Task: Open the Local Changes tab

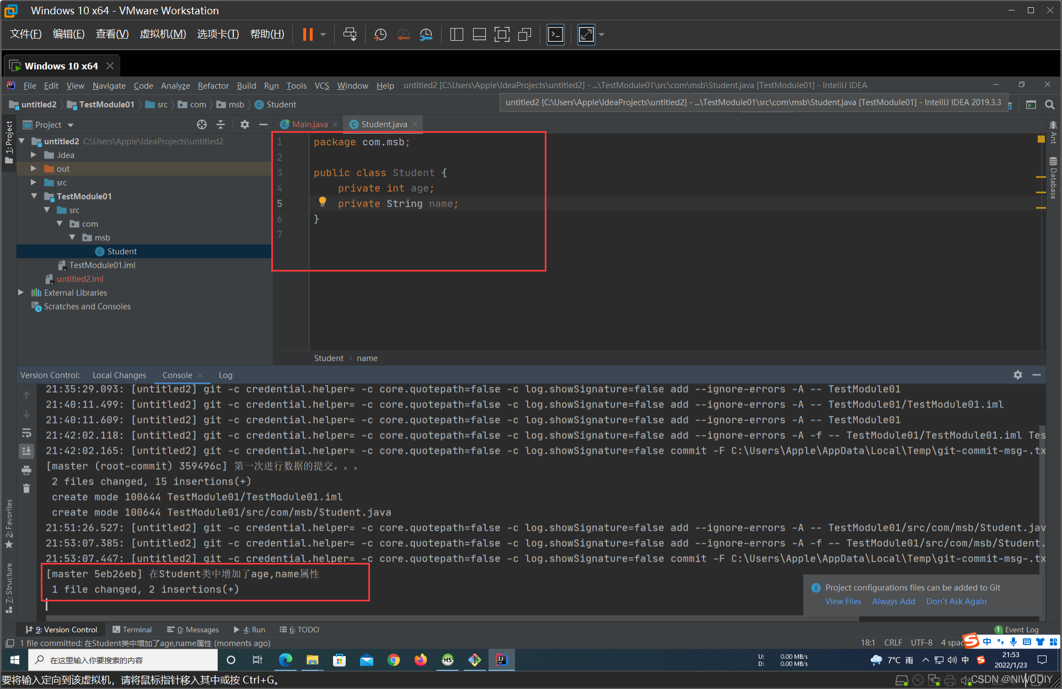Action: tap(119, 375)
